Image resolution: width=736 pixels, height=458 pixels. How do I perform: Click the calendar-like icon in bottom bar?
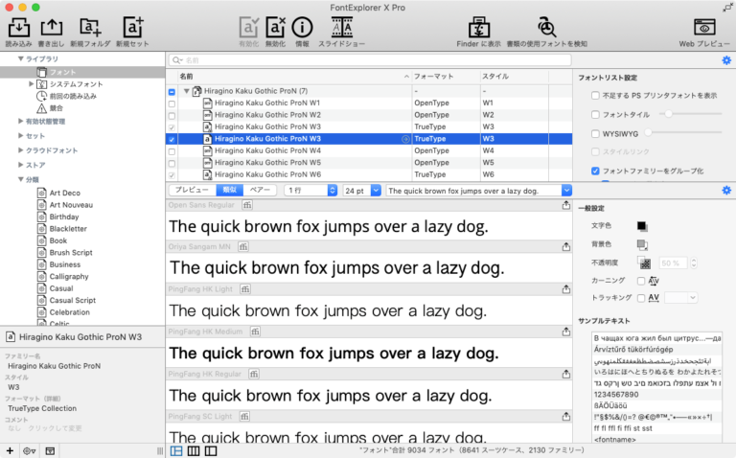[x=50, y=451]
